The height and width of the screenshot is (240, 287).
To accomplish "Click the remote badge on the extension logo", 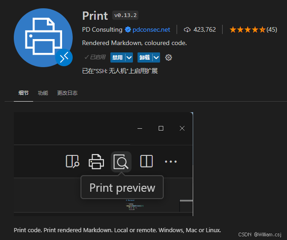I will [64, 57].
